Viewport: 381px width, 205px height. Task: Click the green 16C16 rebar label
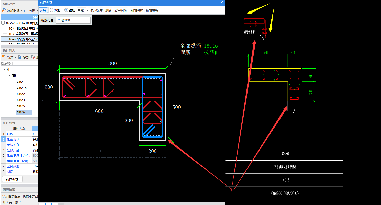pos(211,46)
